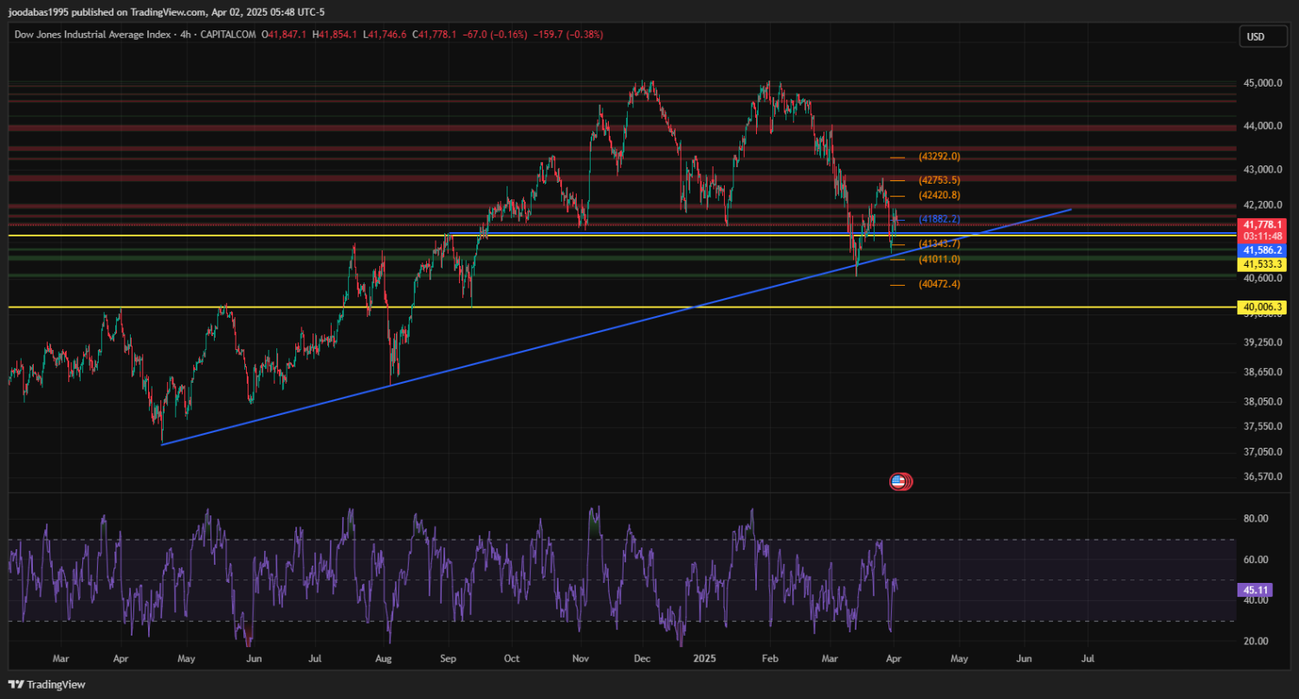Click the blue price label 41,586.2
Viewport: 1299px width, 699px height.
(x=1263, y=249)
